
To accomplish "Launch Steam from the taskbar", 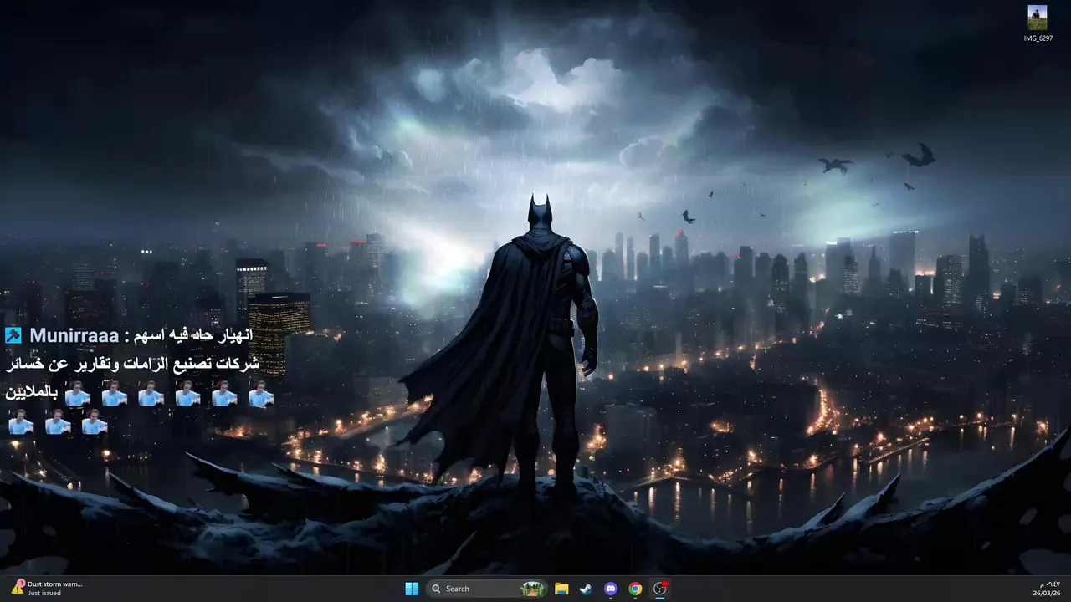I will click(586, 589).
